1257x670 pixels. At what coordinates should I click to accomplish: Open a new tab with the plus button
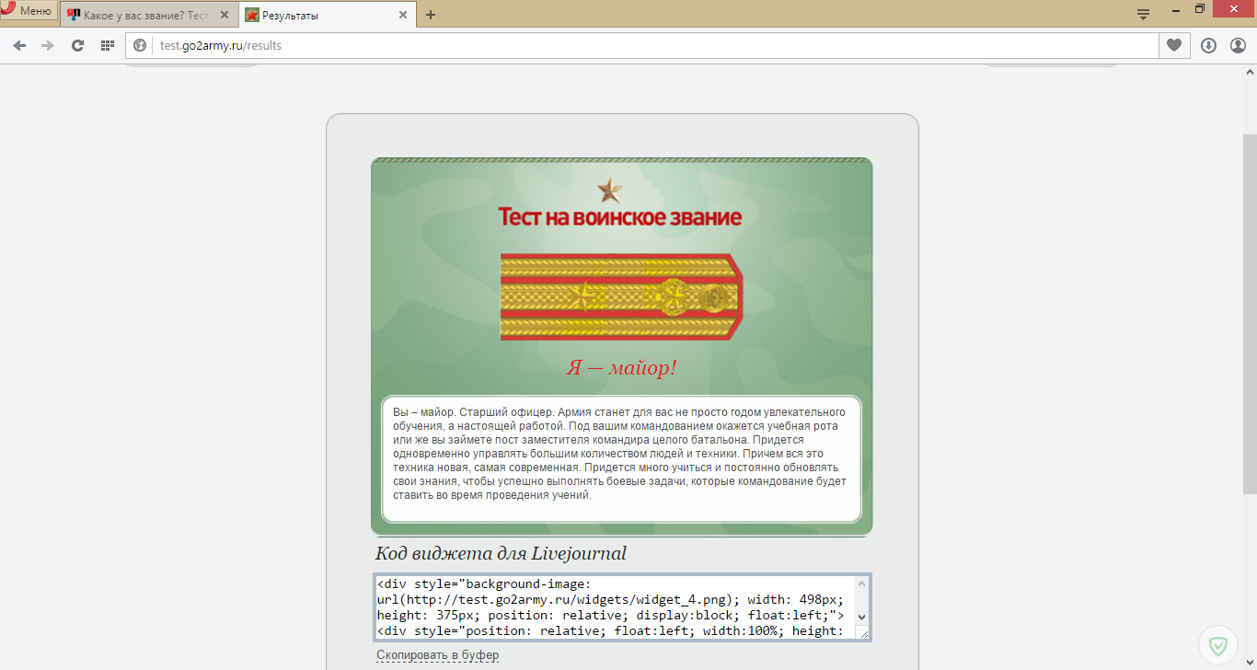point(431,15)
